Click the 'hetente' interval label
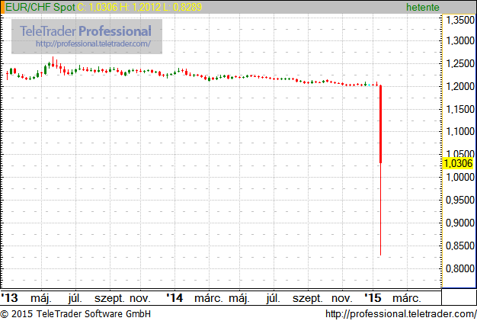 point(423,7)
